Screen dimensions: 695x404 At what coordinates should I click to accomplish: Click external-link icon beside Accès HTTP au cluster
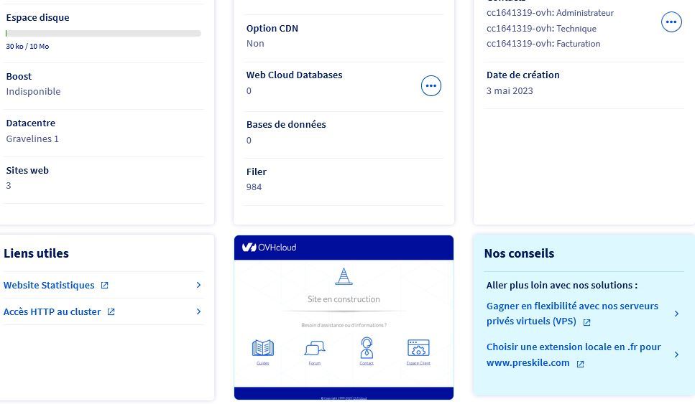111,312
